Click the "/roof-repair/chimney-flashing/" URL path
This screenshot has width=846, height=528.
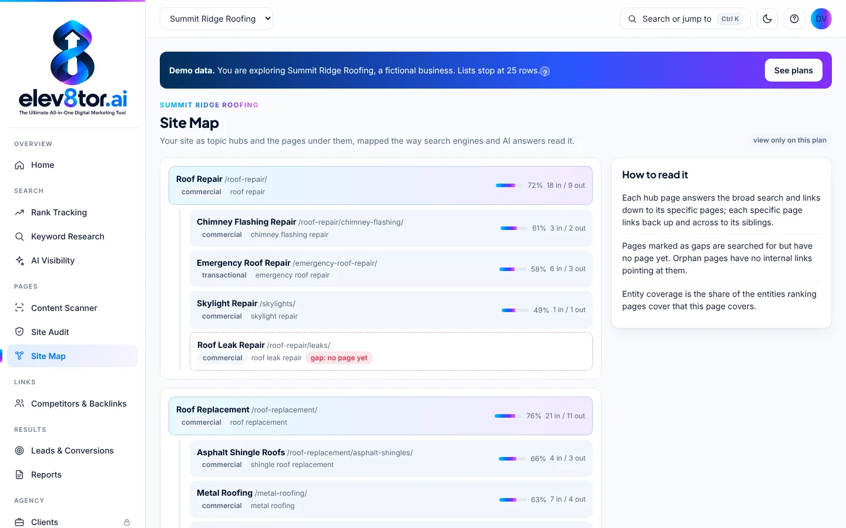(x=351, y=222)
